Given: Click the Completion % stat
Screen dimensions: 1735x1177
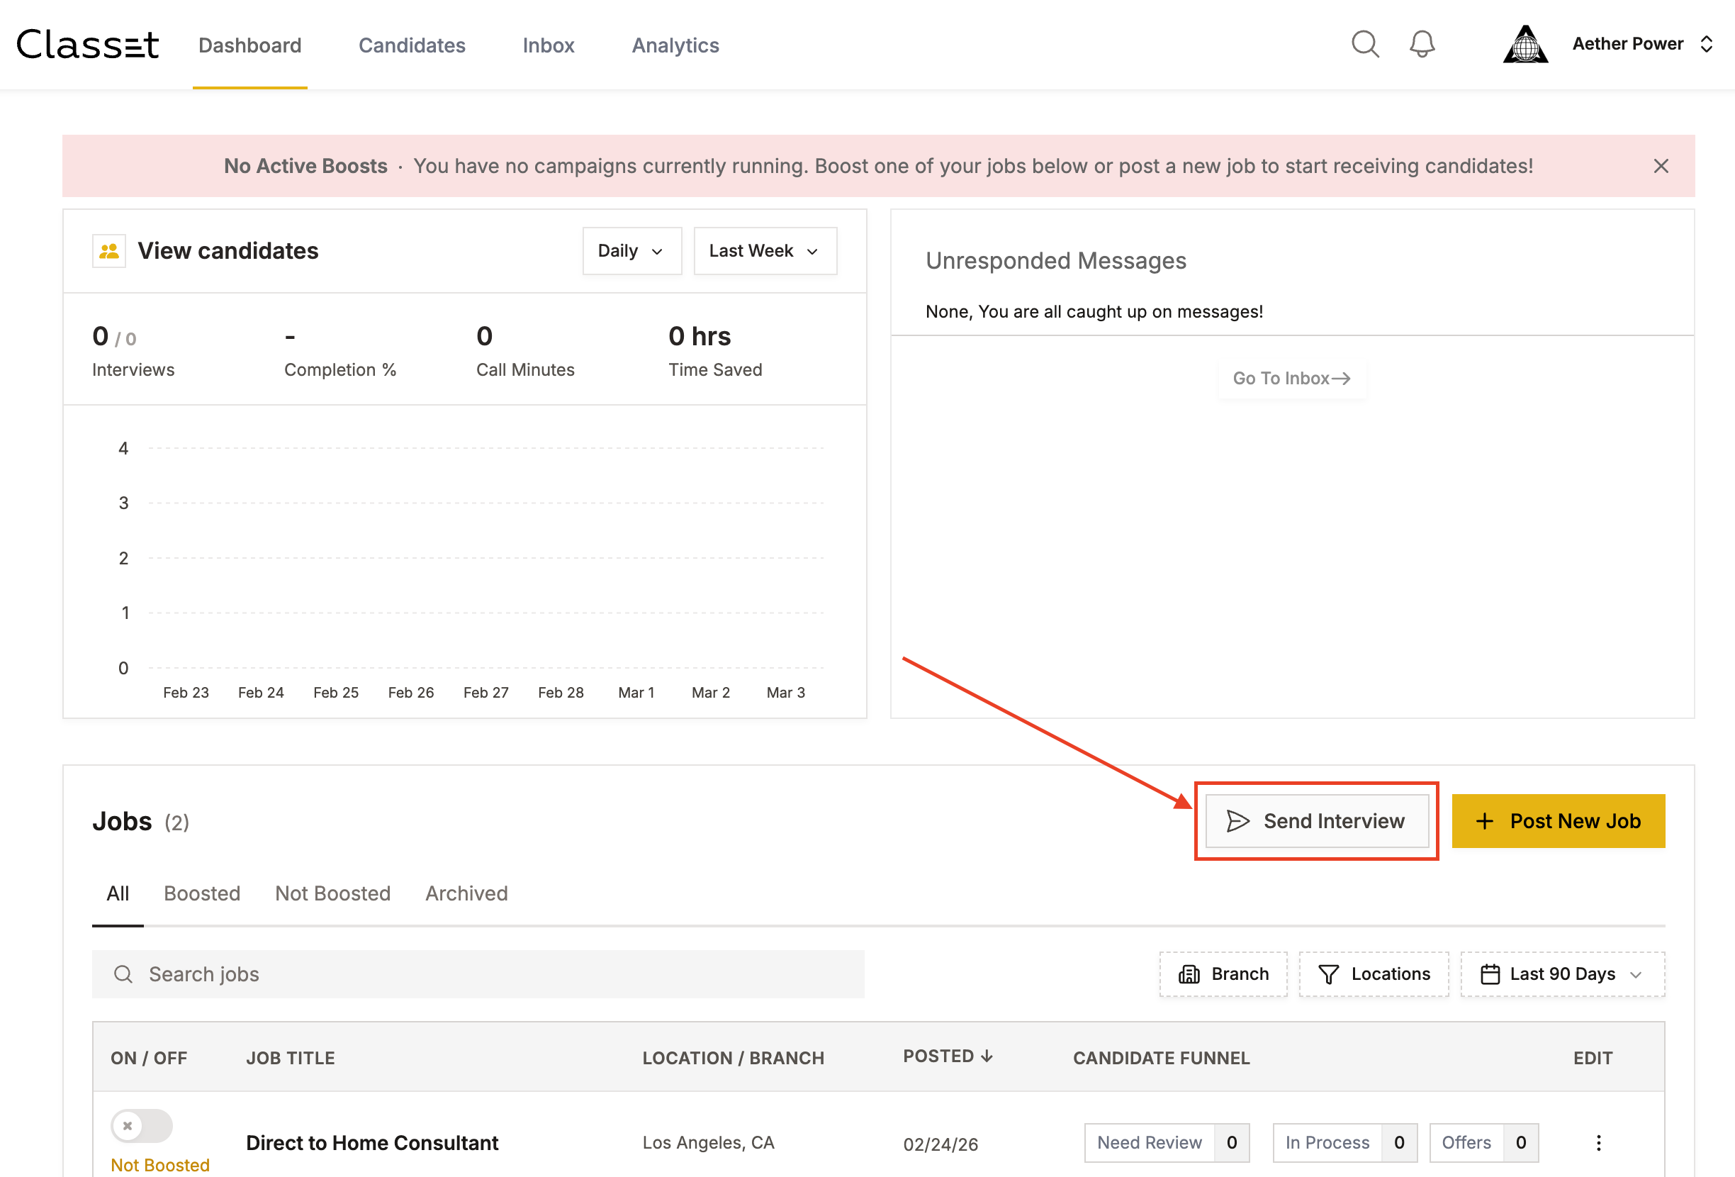Looking at the screenshot, I should 339,351.
